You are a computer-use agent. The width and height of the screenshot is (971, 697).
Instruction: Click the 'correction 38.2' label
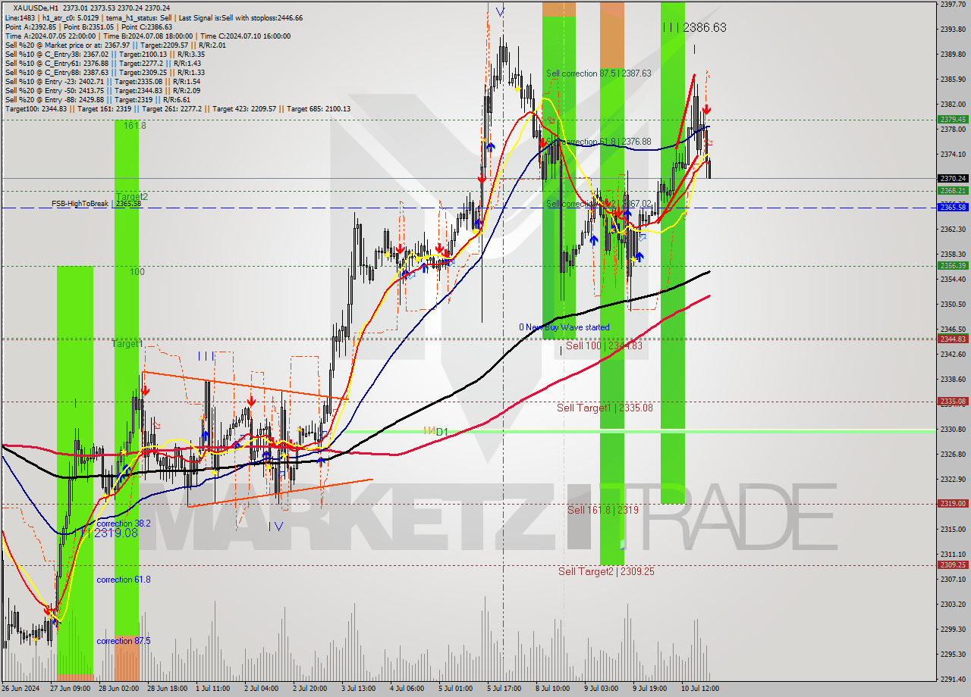click(123, 523)
